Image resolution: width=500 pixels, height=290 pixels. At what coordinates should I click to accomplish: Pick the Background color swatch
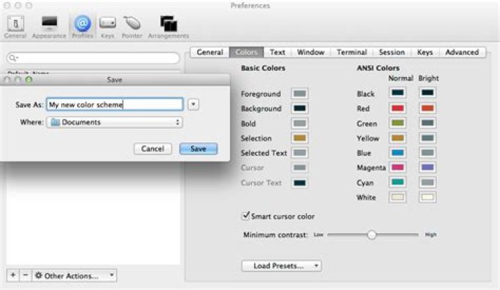[x=299, y=108]
